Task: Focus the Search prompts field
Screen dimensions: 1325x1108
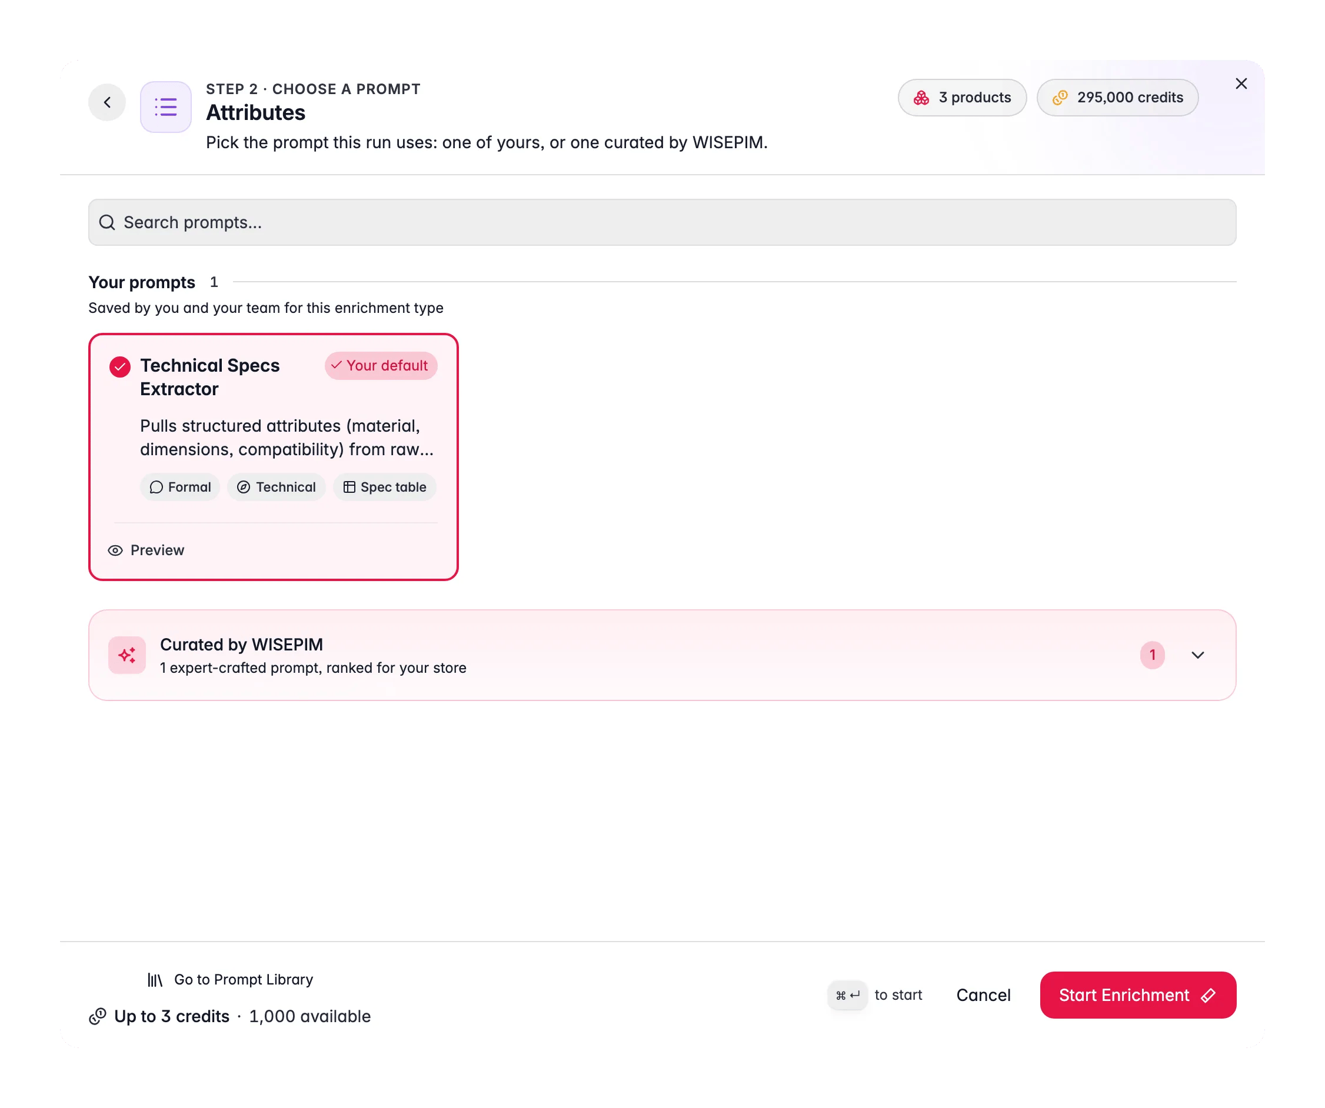Action: [x=662, y=223]
